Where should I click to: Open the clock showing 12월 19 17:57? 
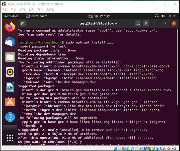pos(98,16)
